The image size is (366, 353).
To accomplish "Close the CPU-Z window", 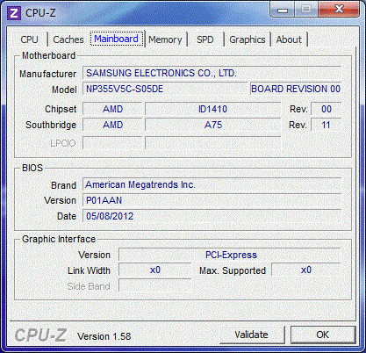I will [x=339, y=10].
